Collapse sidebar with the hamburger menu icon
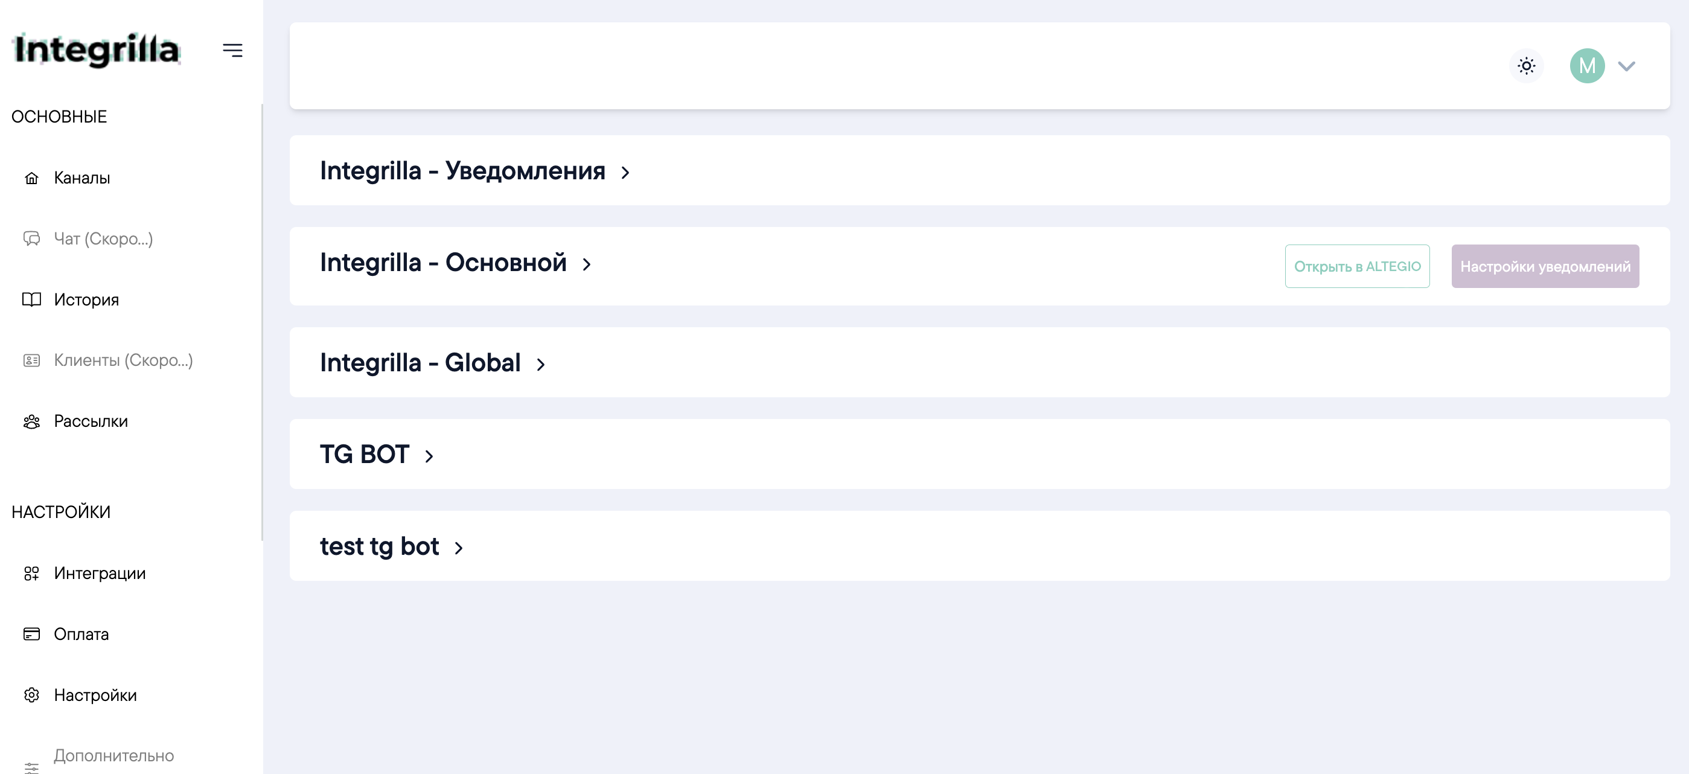Screen dimensions: 1689x774 coord(233,51)
